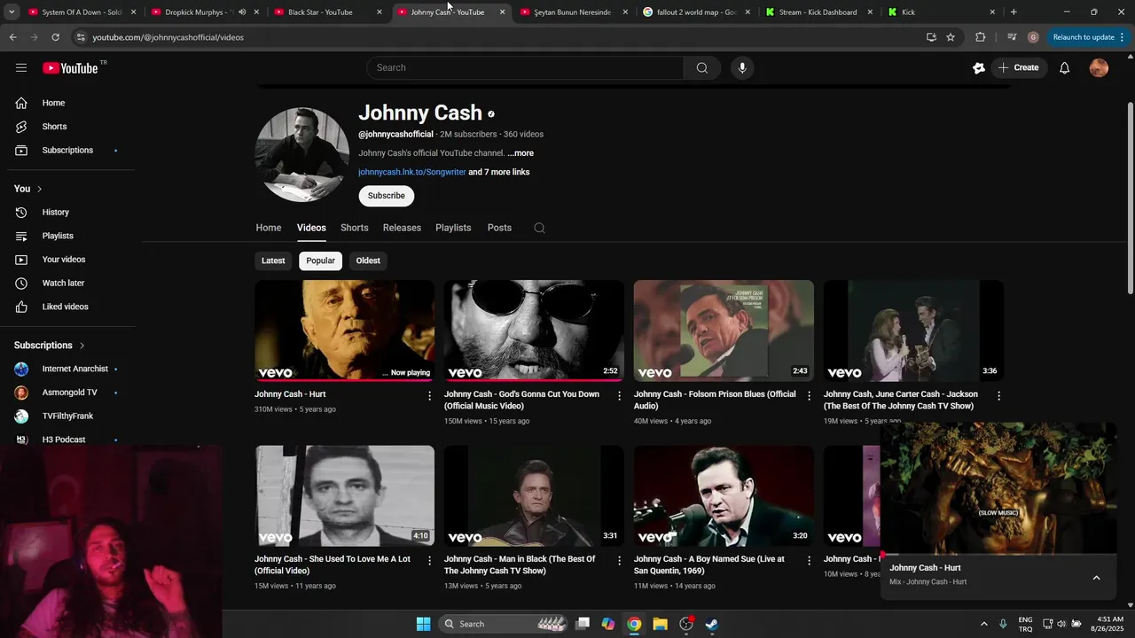
Task: Expand the Subscriptions section chevron
Action: coord(82,346)
